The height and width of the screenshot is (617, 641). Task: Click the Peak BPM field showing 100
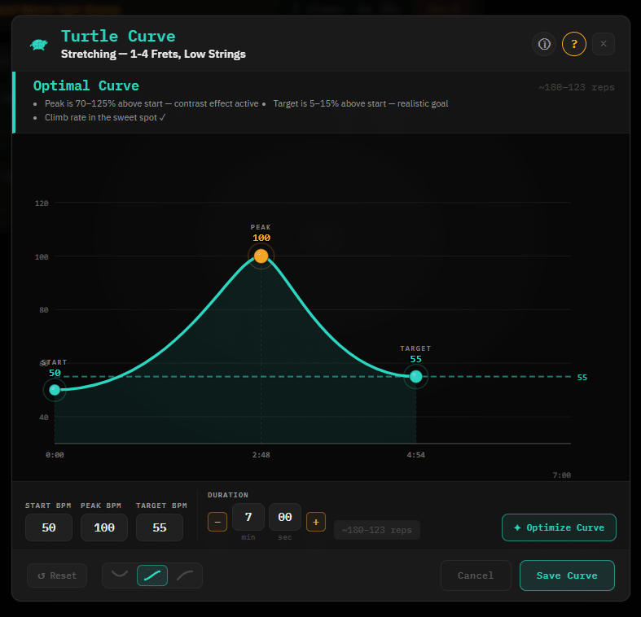[x=104, y=527]
